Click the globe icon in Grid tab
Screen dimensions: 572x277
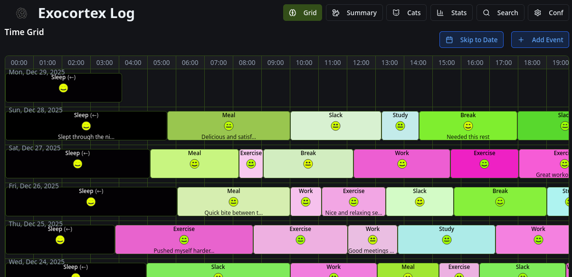[x=293, y=13]
